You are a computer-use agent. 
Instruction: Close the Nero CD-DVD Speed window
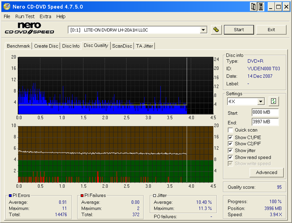click(286, 7)
